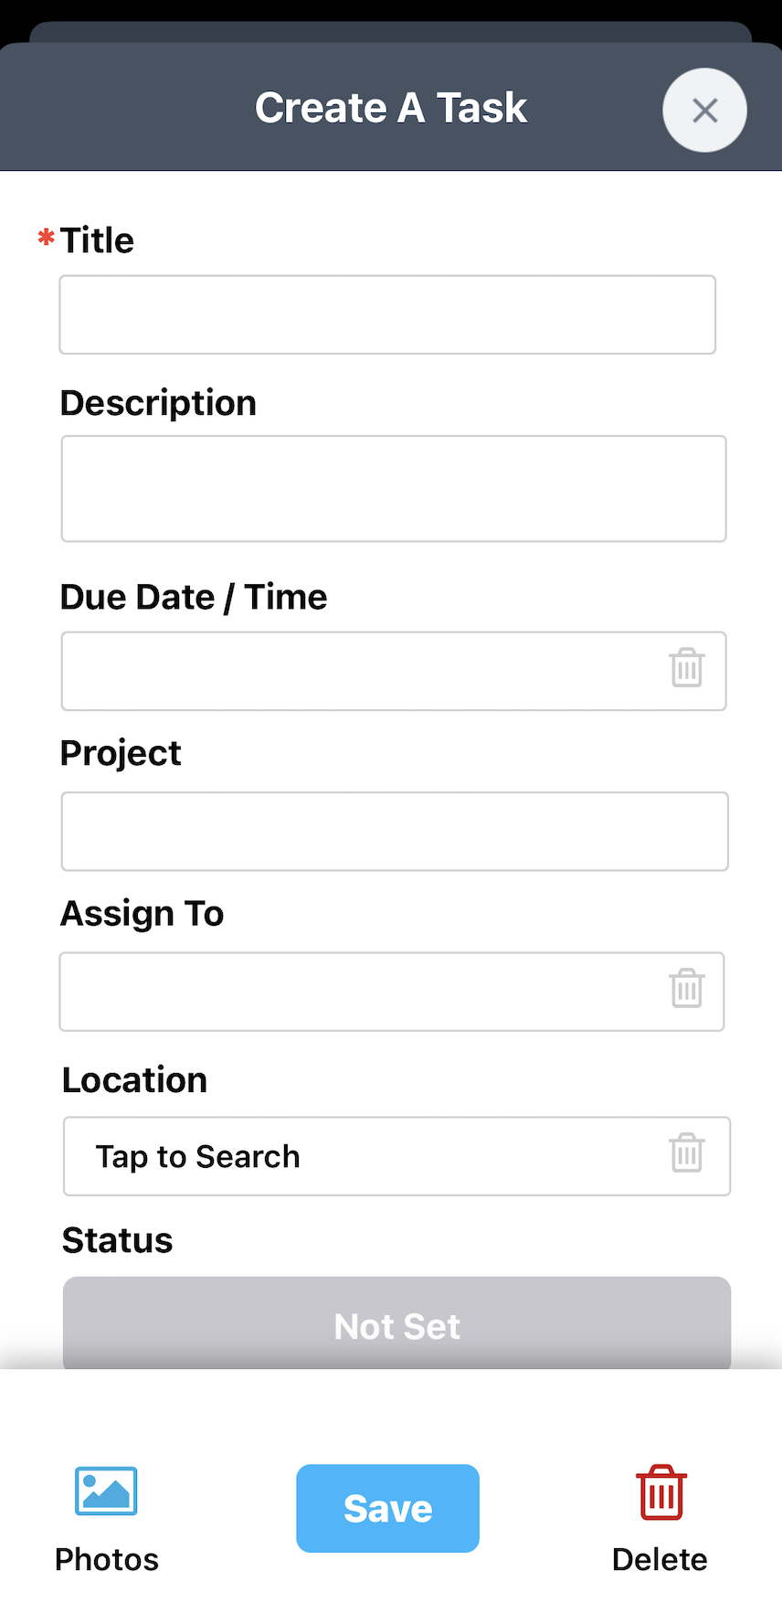782x1603 pixels.
Task: Tap the Delete label text
Action: click(660, 1559)
